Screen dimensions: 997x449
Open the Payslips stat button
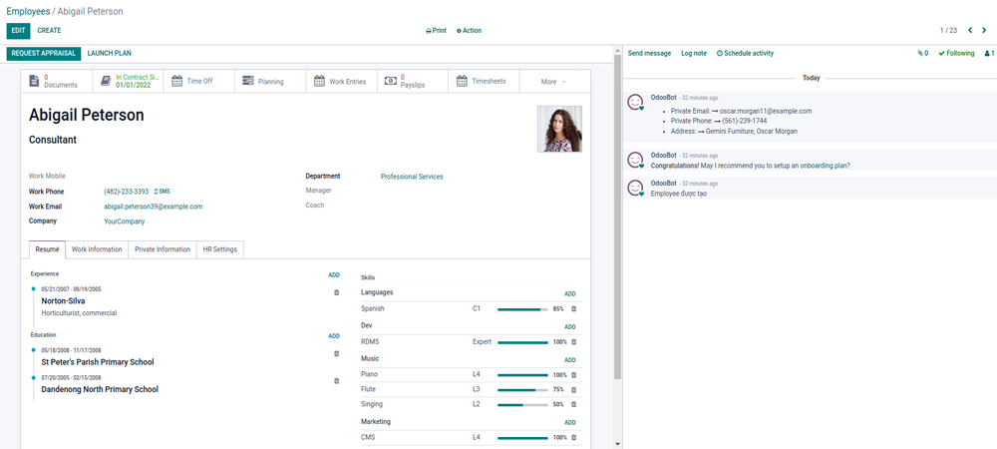[x=413, y=82]
